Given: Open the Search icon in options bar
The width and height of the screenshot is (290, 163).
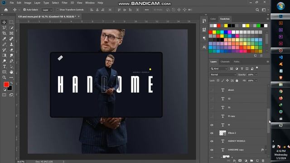Looking at the screenshot, I should point(257,10).
